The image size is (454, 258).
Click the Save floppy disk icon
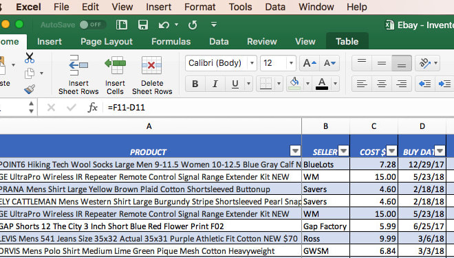143,25
